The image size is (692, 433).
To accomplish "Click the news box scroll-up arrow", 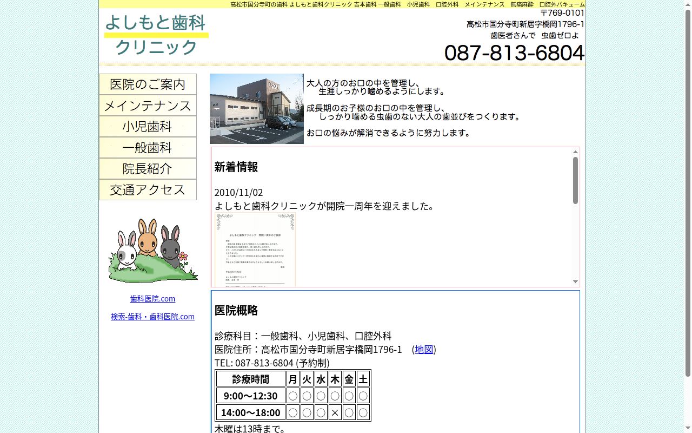I will point(575,152).
